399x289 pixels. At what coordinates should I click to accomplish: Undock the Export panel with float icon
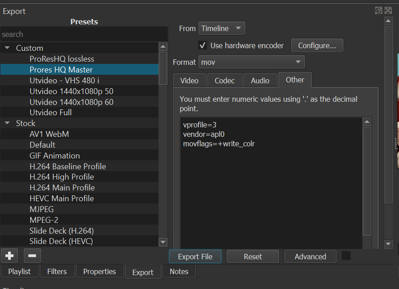pos(379,10)
